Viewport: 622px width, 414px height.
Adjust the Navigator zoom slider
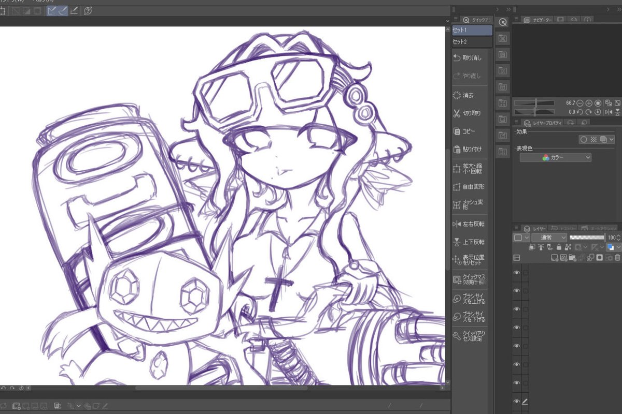pyautogui.click(x=535, y=103)
